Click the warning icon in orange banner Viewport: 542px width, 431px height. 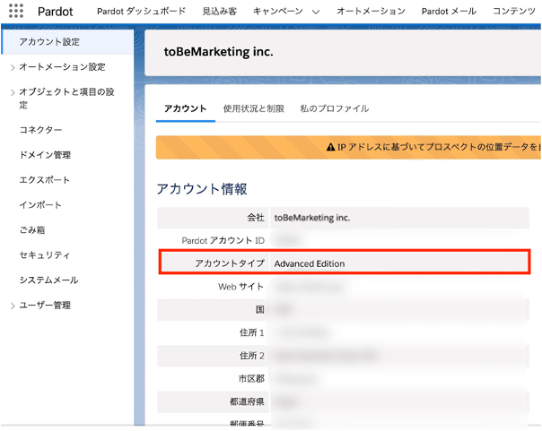pos(330,147)
